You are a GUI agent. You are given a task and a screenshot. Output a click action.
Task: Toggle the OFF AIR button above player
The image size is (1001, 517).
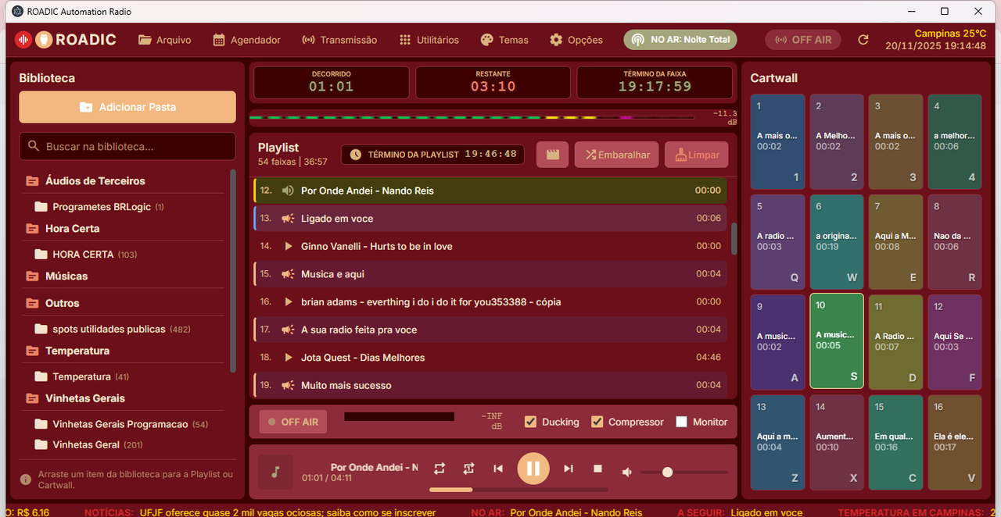(x=293, y=422)
